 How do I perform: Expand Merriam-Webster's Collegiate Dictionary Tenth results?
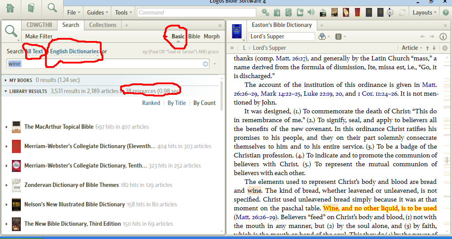tap(6, 166)
